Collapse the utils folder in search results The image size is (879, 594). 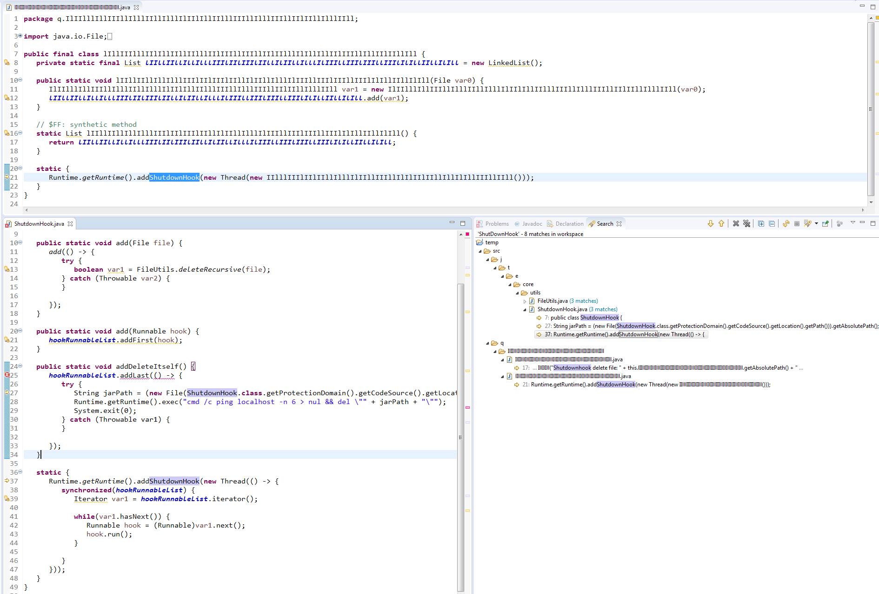(x=517, y=293)
